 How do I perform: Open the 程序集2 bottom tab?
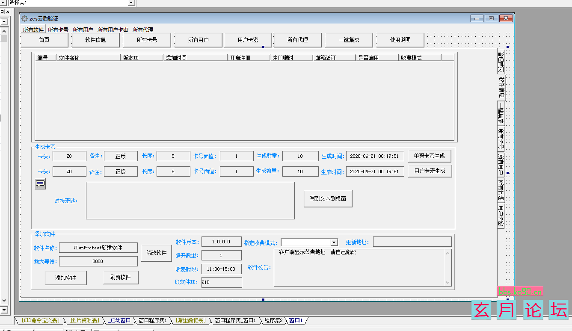coord(273,320)
